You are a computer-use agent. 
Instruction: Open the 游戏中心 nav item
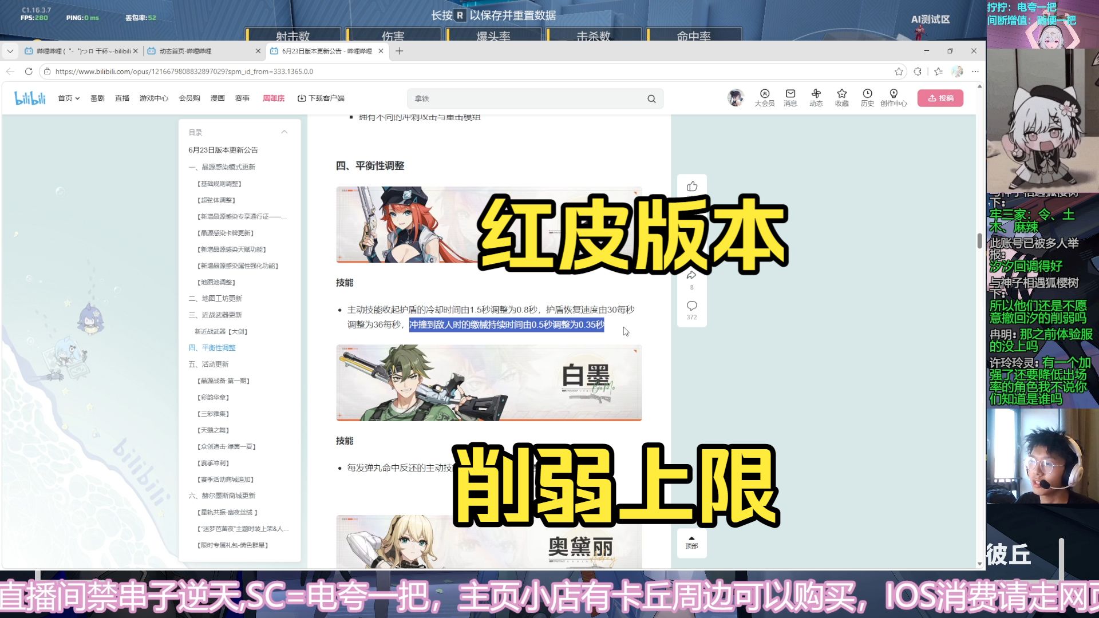click(154, 98)
